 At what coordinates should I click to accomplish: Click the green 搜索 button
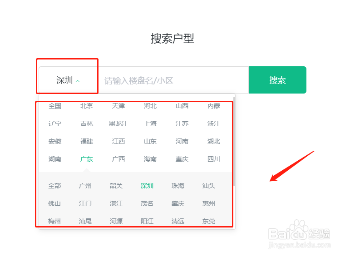coord(277,80)
